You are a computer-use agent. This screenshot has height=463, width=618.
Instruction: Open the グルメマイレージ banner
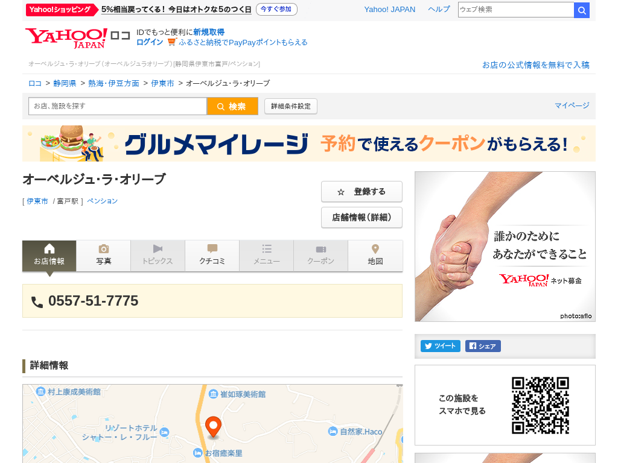point(309,143)
